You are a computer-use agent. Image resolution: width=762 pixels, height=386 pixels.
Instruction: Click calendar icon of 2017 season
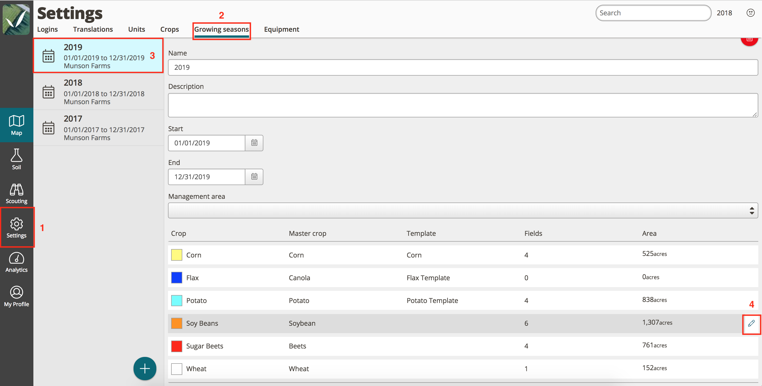[x=48, y=128]
